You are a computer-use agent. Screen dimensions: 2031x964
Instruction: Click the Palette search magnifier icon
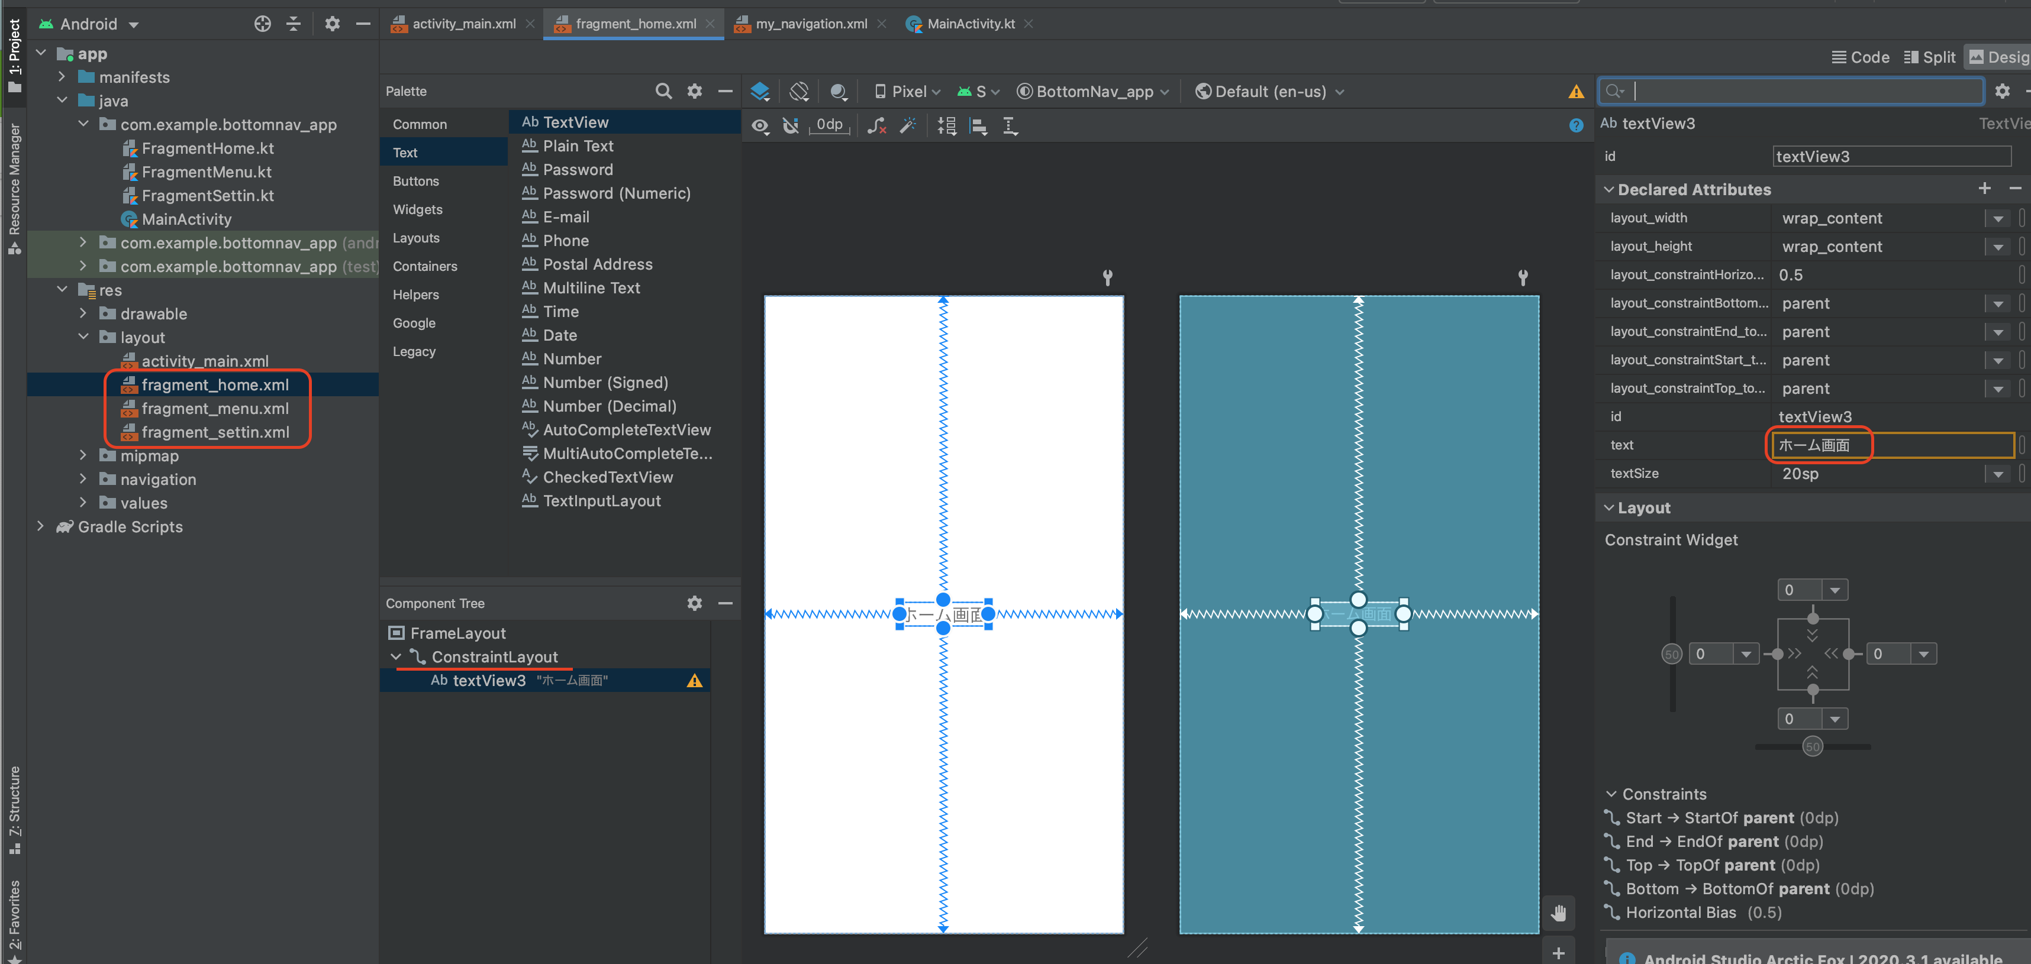pyautogui.click(x=663, y=92)
